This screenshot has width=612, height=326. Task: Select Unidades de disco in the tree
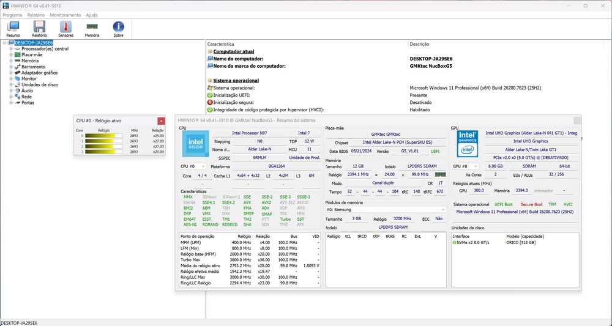tap(40, 84)
